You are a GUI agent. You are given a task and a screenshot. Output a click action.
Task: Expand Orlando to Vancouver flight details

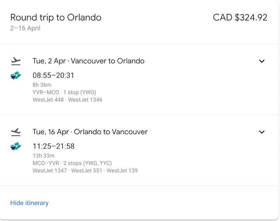(262, 132)
